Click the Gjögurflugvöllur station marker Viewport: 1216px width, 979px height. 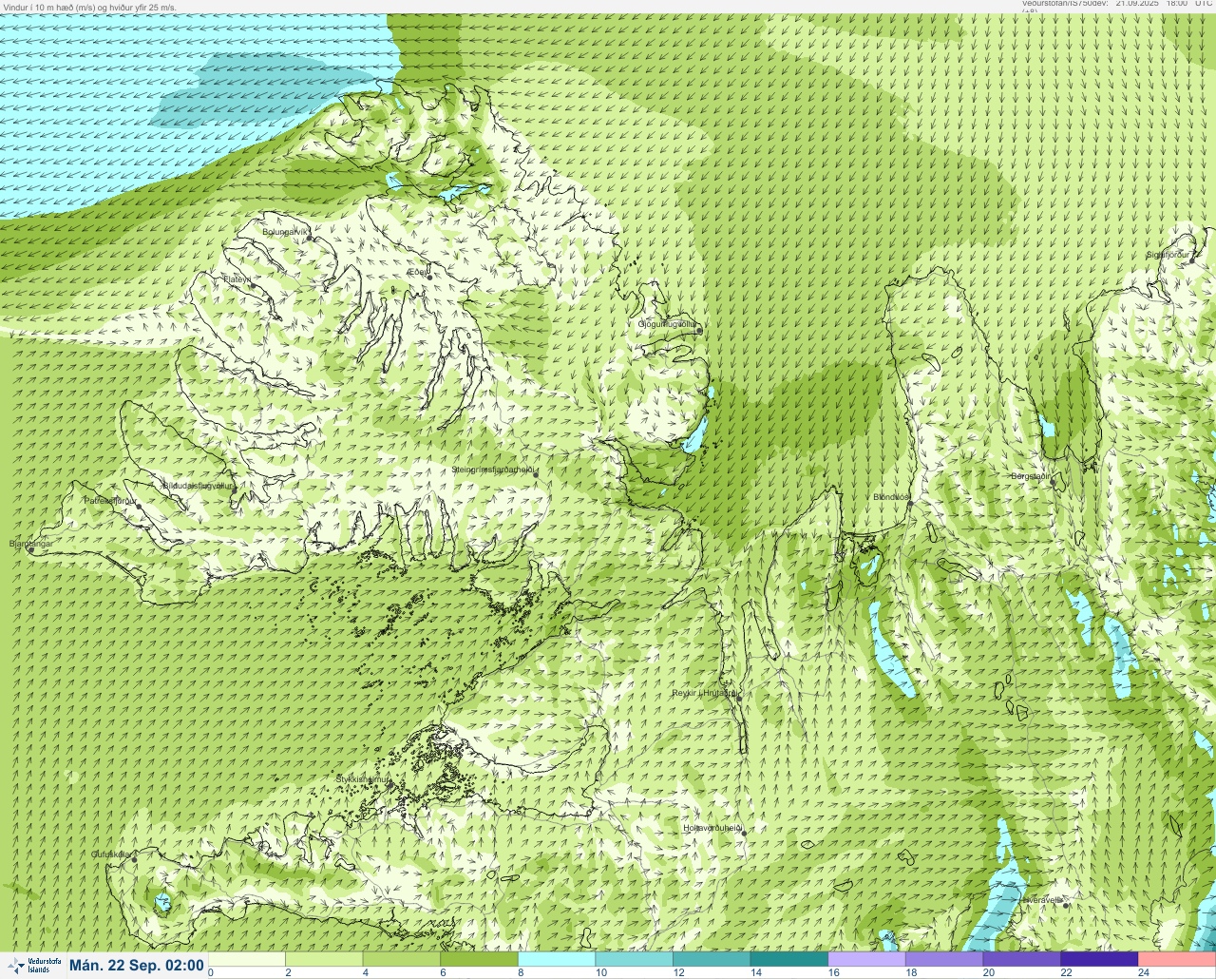699,331
